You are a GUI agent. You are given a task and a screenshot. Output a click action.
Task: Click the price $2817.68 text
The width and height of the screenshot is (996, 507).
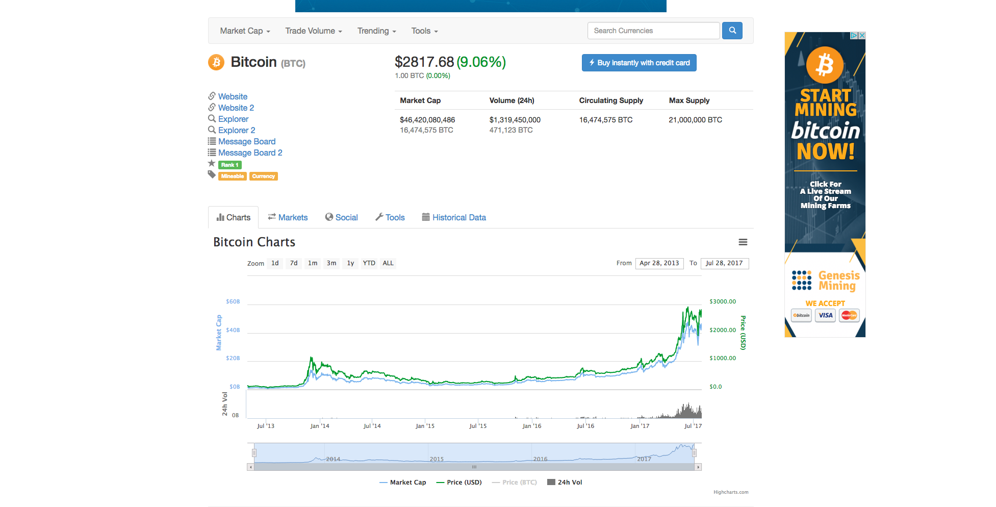pos(424,62)
